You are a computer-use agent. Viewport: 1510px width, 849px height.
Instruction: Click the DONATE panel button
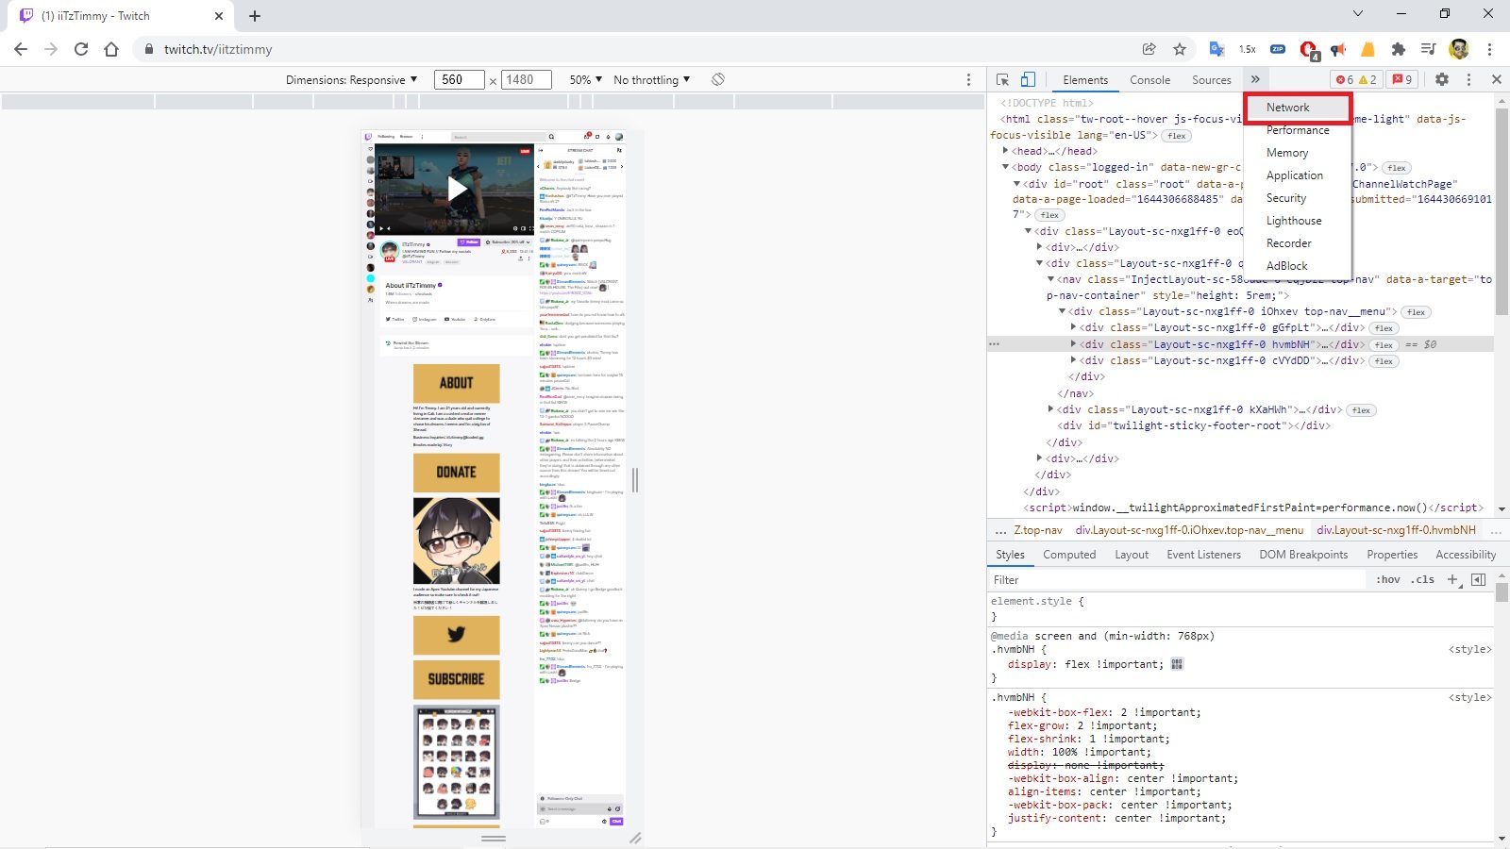pos(457,472)
